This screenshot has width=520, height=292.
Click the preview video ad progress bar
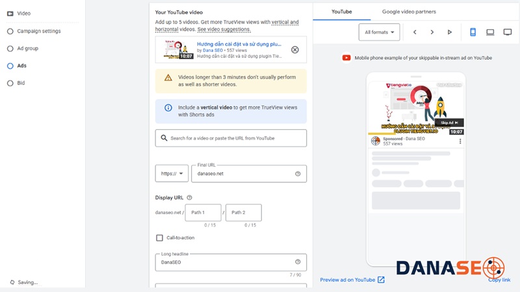(416, 134)
